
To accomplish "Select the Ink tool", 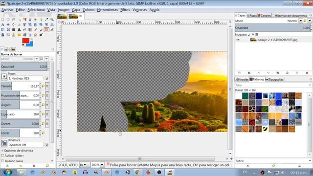I will [x=2, y=35].
